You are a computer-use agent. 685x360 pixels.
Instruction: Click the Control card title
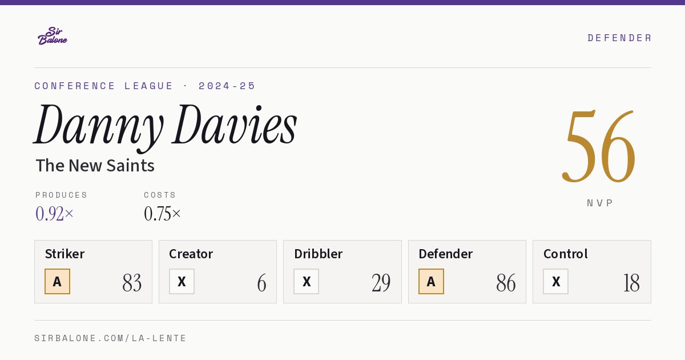pos(565,254)
